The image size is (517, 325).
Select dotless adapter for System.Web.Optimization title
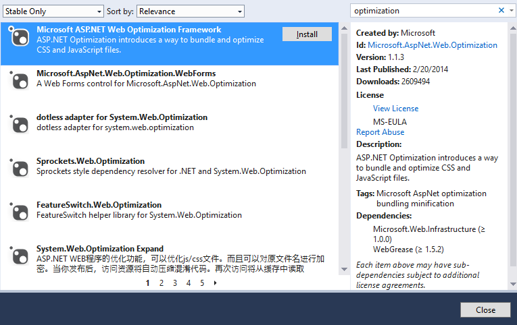click(x=122, y=117)
